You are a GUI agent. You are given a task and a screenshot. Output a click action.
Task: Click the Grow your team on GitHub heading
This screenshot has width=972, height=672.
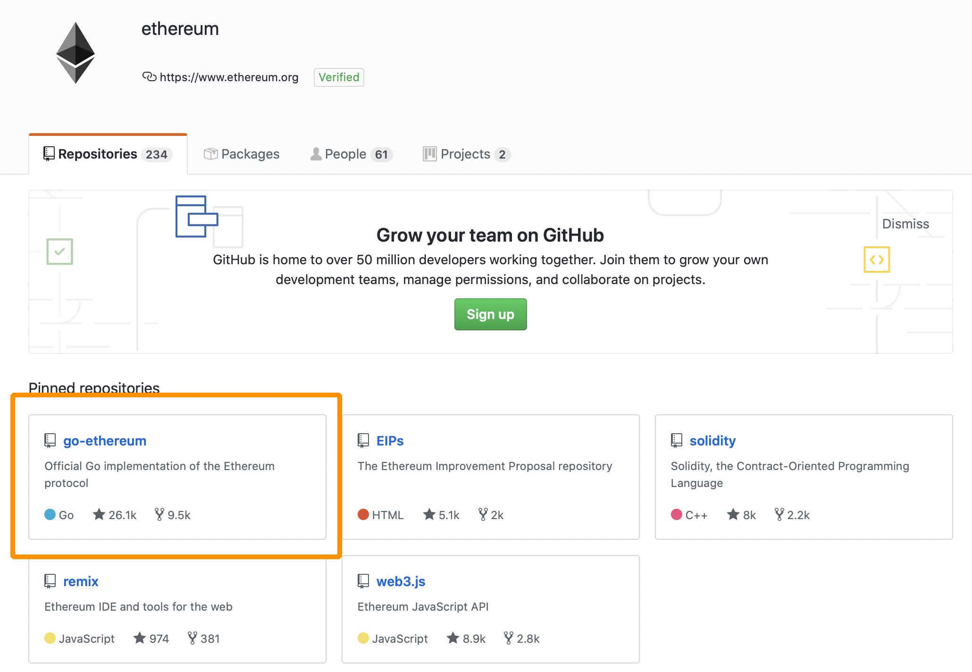pos(490,235)
